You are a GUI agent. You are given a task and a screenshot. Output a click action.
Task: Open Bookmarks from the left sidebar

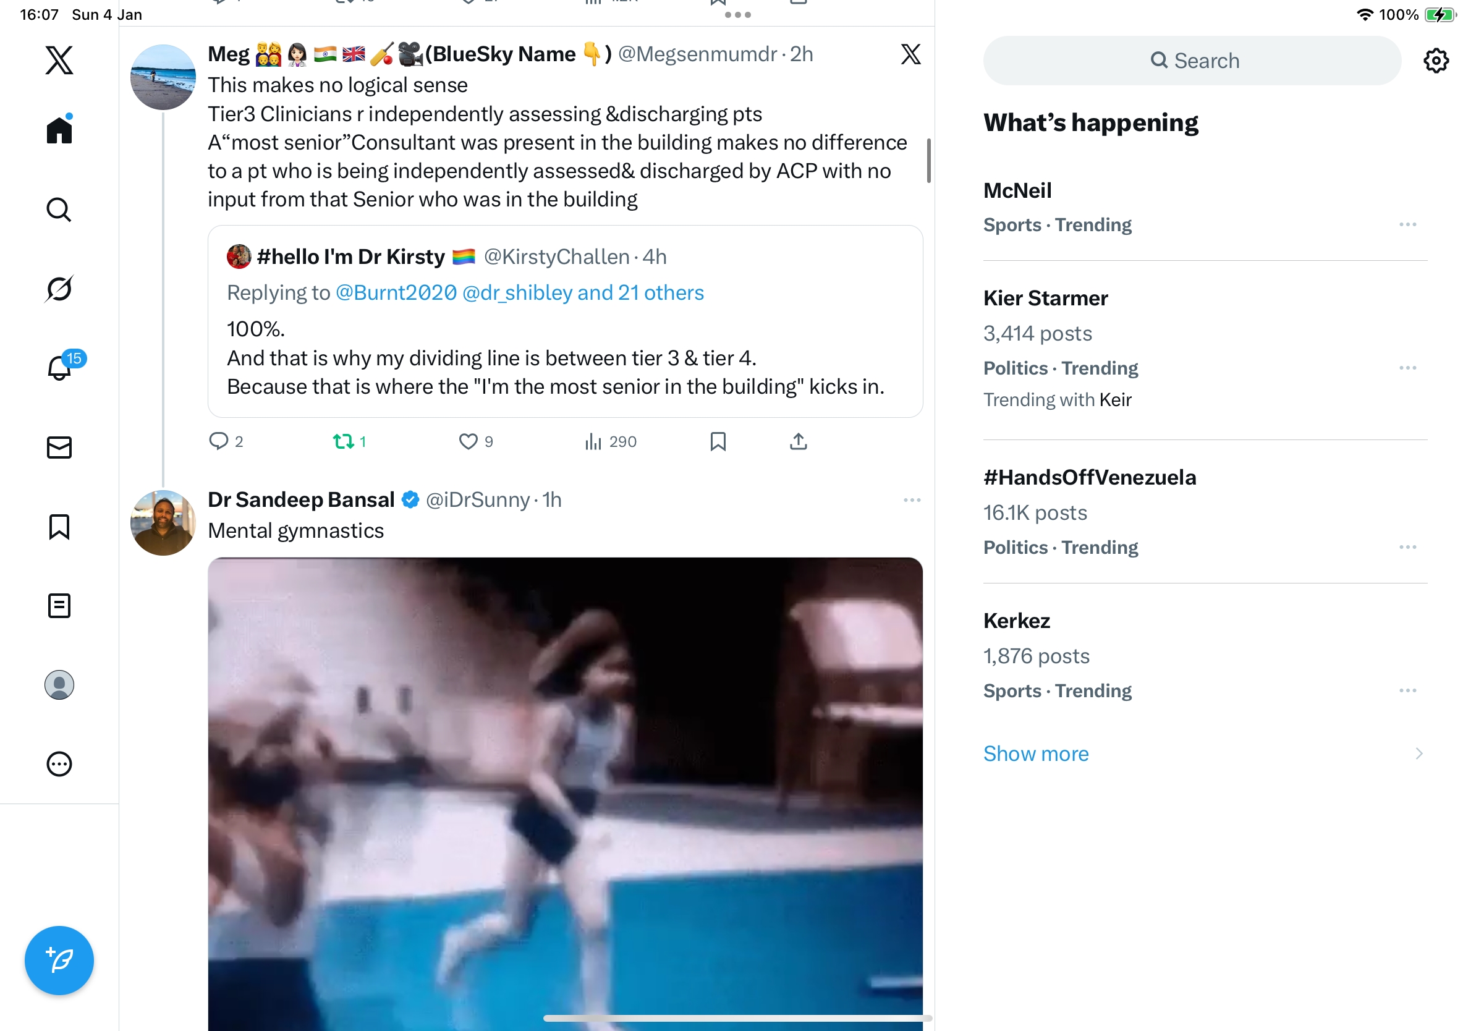(59, 527)
